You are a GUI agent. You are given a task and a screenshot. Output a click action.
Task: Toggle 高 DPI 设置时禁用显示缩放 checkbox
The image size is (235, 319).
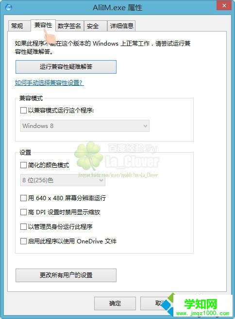[x=24, y=212]
